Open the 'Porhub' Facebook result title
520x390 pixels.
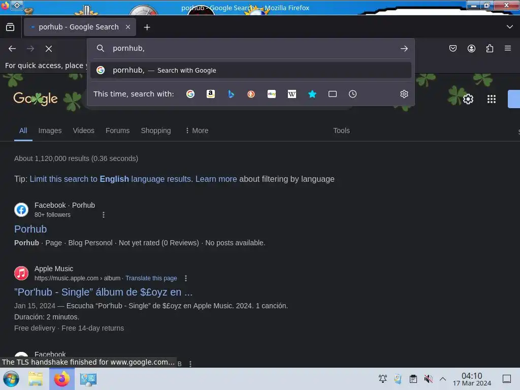click(x=30, y=229)
